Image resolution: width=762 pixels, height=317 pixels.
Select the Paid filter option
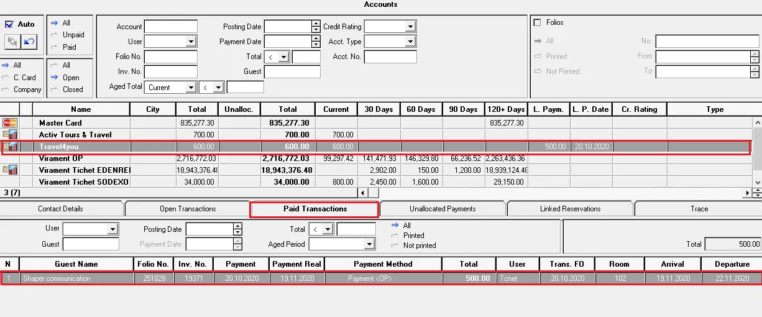point(64,47)
